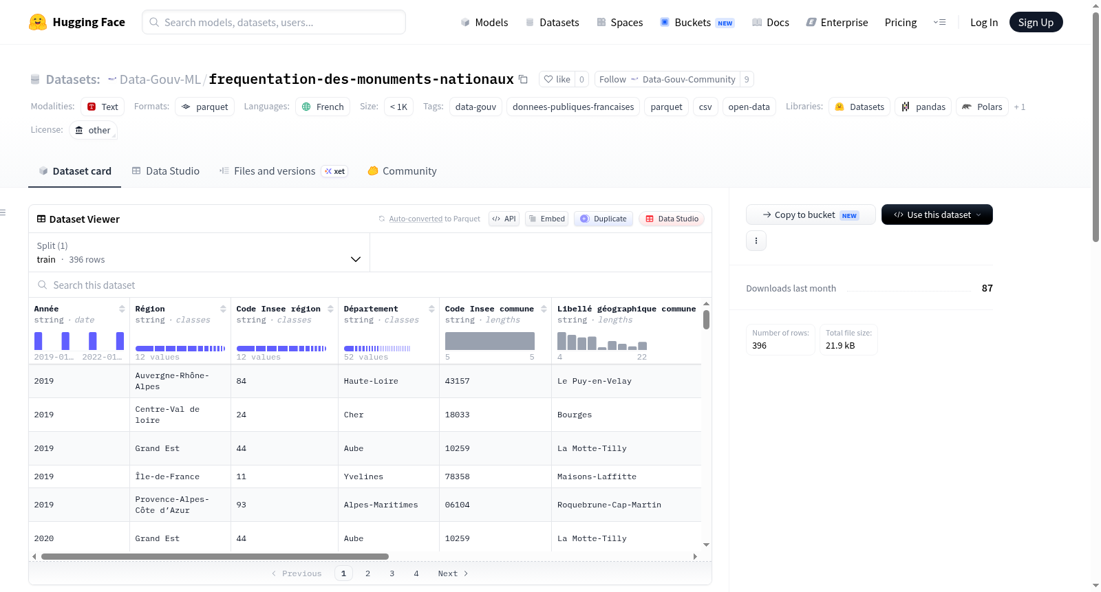The image size is (1101, 592).
Task: Click the parquet format tag
Action: point(205,107)
